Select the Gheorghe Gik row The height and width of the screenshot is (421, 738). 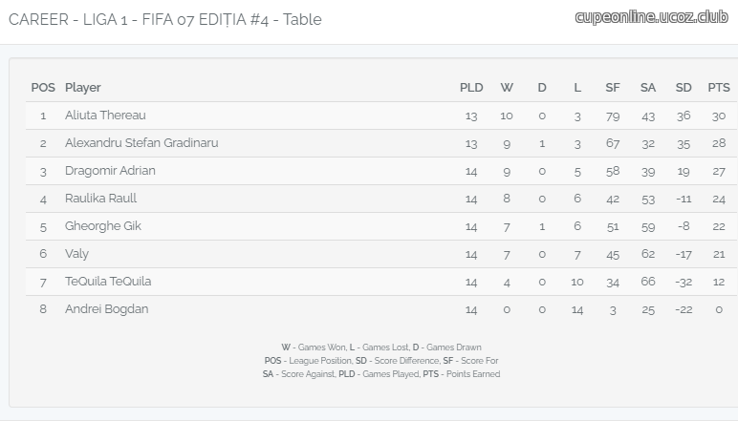(381, 226)
